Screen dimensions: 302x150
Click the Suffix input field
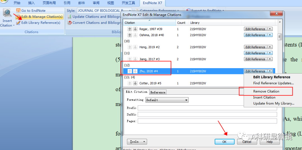click(207, 115)
